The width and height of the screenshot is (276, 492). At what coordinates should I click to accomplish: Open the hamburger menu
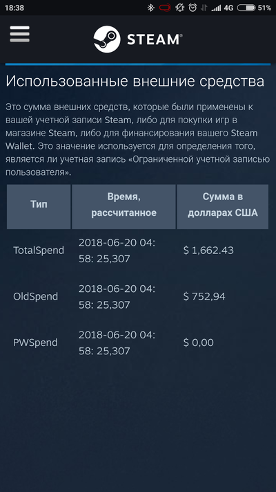coord(19,34)
